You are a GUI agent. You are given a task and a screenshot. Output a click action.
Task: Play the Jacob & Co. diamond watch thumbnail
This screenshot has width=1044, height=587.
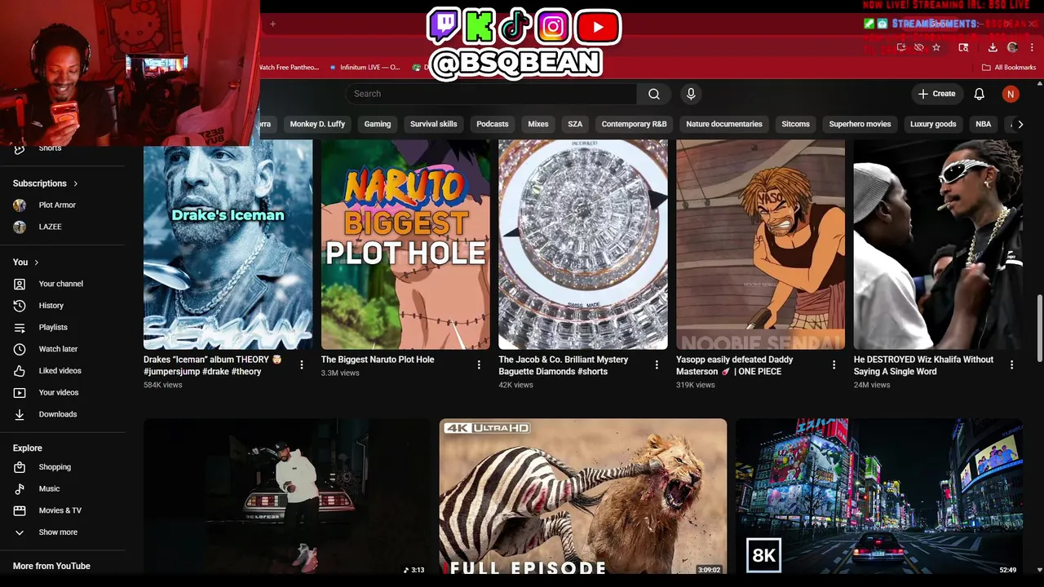click(x=583, y=245)
